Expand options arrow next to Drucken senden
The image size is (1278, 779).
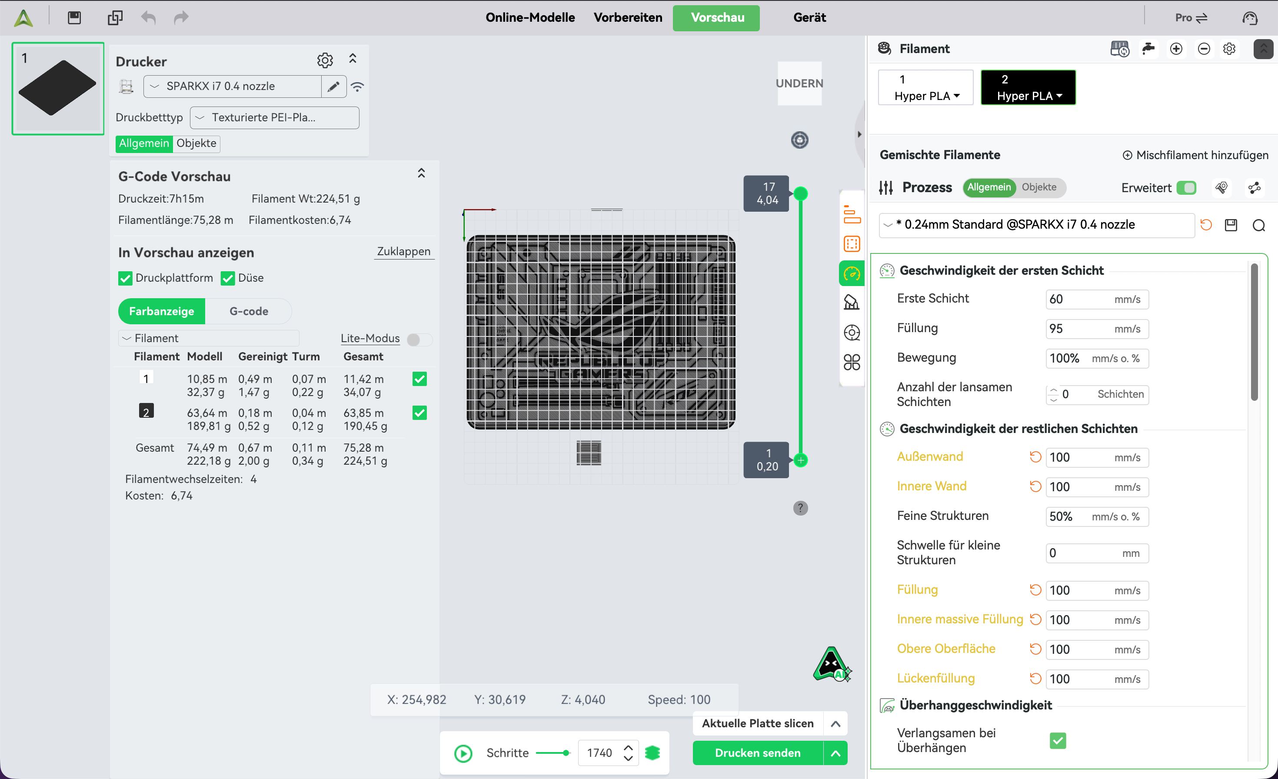coord(835,753)
